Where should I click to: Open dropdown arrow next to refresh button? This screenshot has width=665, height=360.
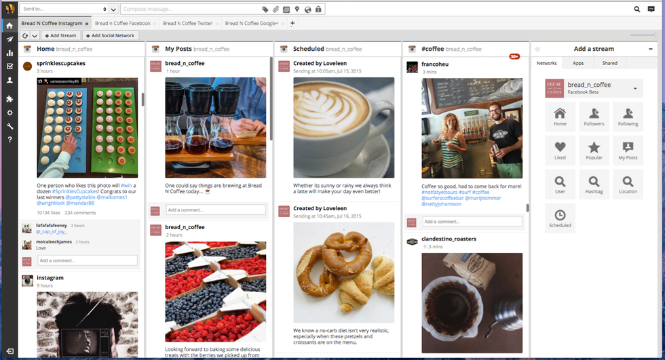tap(35, 35)
